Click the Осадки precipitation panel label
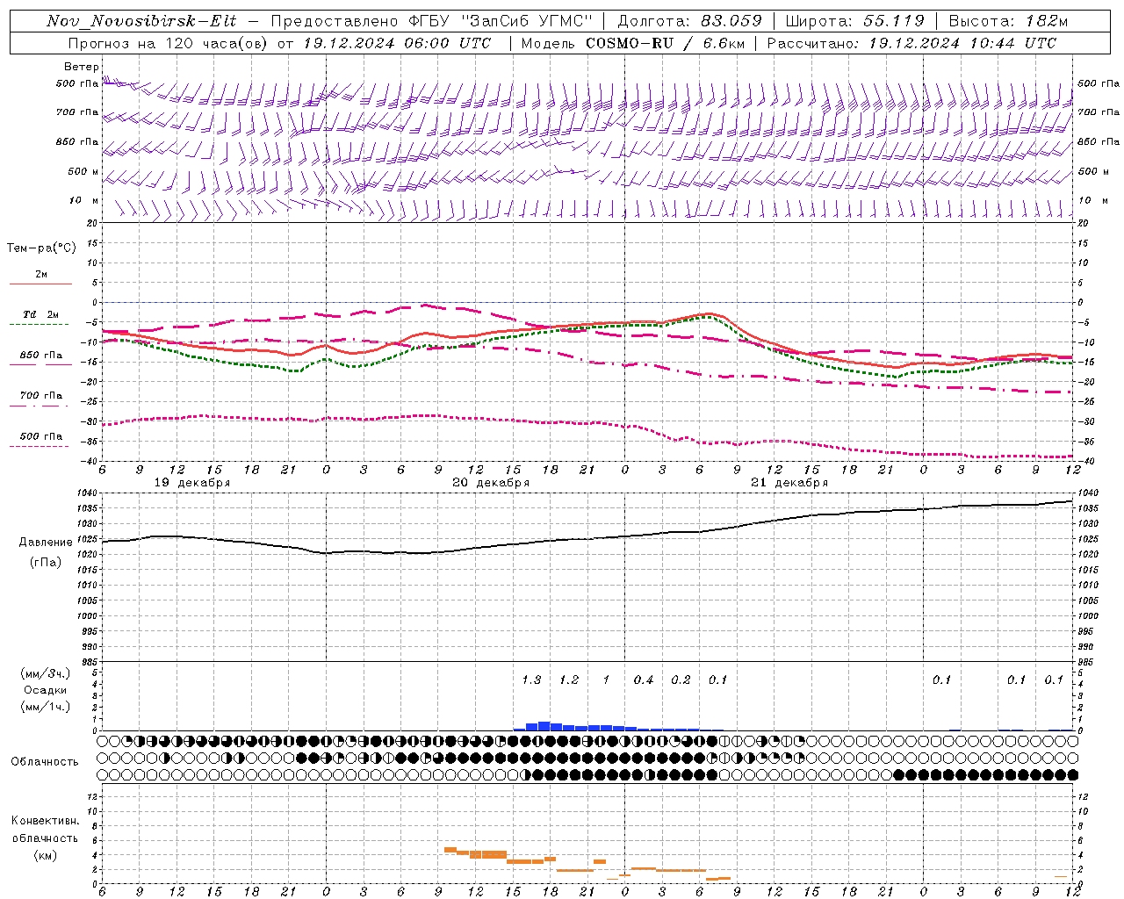The width and height of the screenshot is (1124, 899). (46, 690)
